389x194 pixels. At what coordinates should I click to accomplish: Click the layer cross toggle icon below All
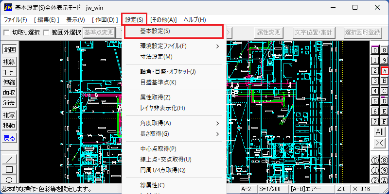click(x=379, y=143)
